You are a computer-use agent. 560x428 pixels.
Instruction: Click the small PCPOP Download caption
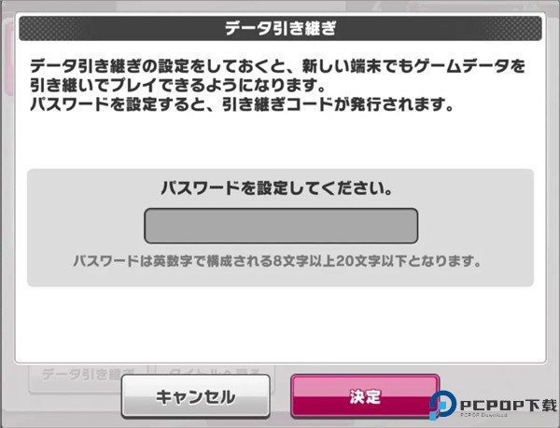coord(483,415)
